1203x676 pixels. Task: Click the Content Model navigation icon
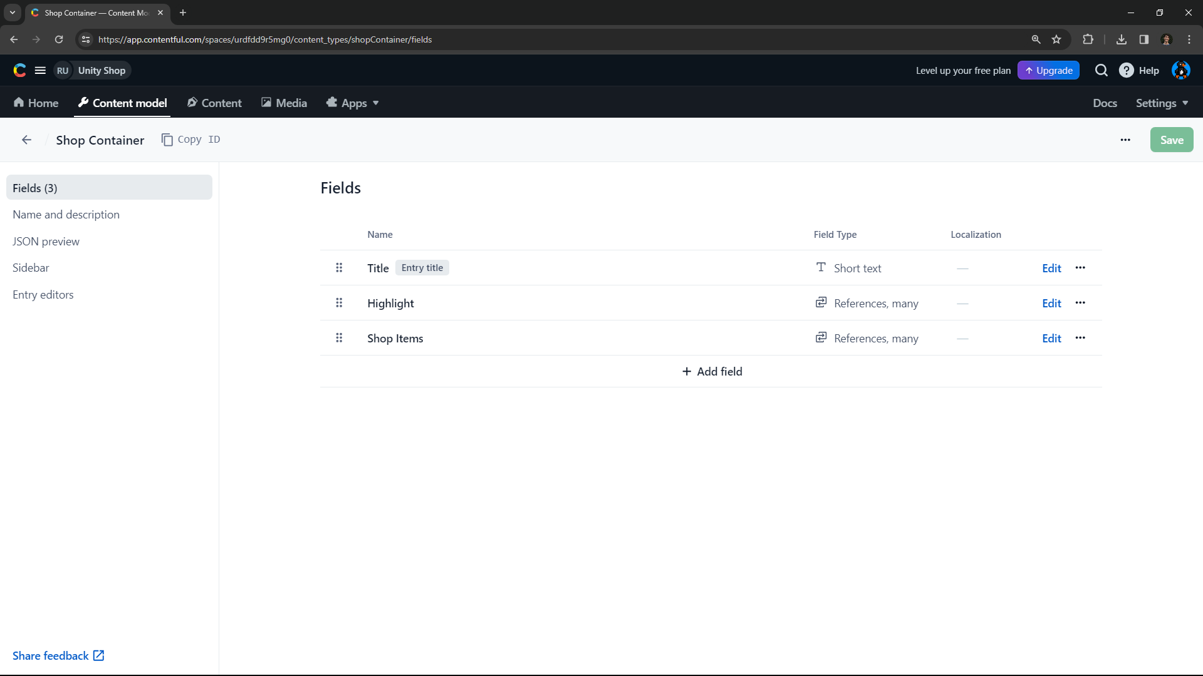click(x=83, y=103)
